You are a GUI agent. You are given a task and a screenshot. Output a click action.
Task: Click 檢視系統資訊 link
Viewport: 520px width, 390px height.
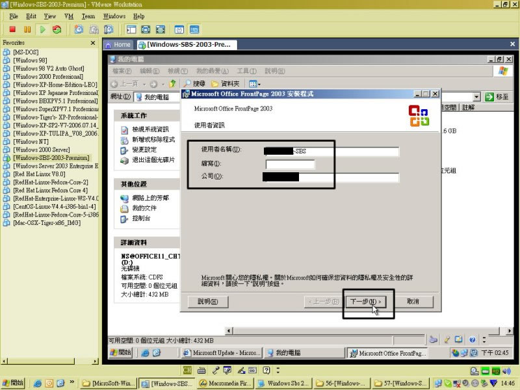click(x=150, y=129)
